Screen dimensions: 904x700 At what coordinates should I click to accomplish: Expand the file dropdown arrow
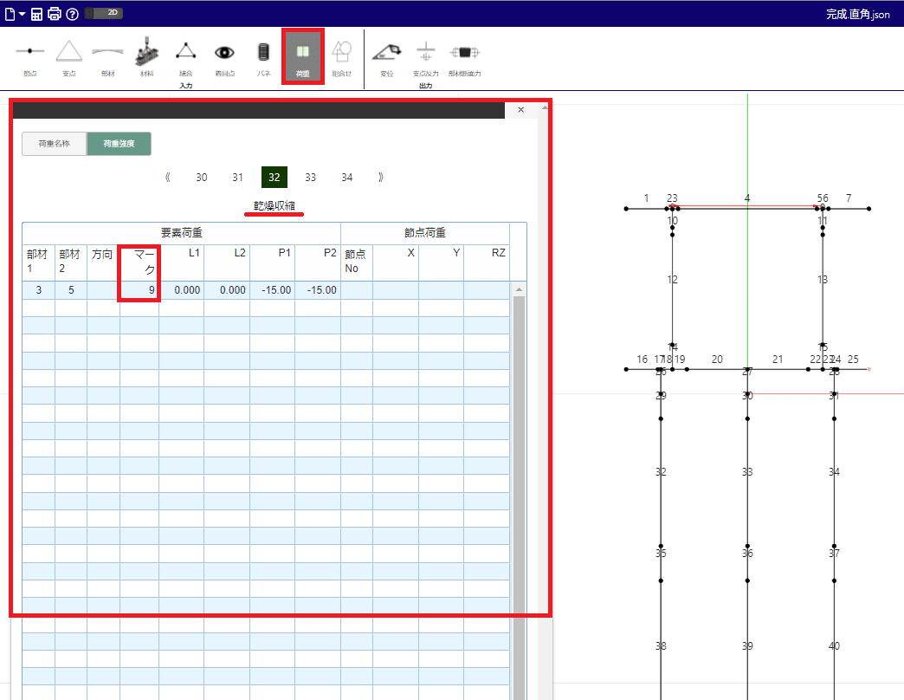(22, 14)
